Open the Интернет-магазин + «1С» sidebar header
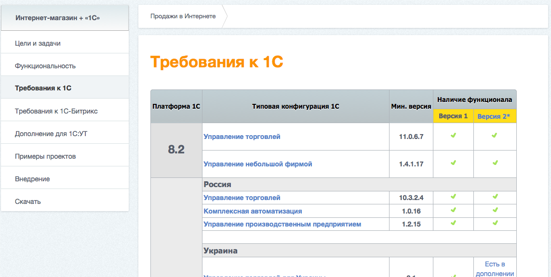Screen dimensions: 551x277 pos(65,17)
